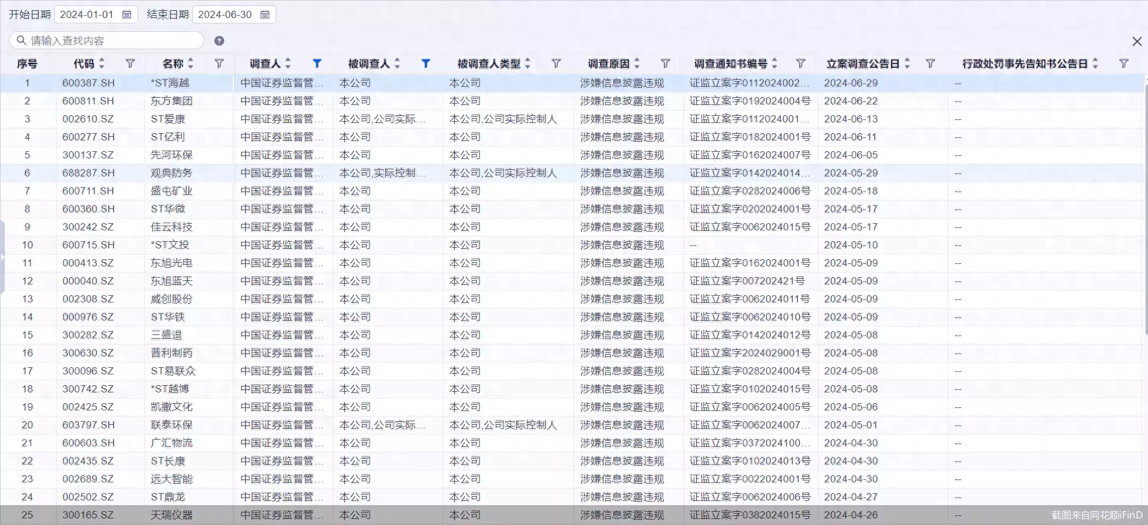Sort by 调查原因 column arrows
Image resolution: width=1148 pixels, height=525 pixels.
point(637,63)
